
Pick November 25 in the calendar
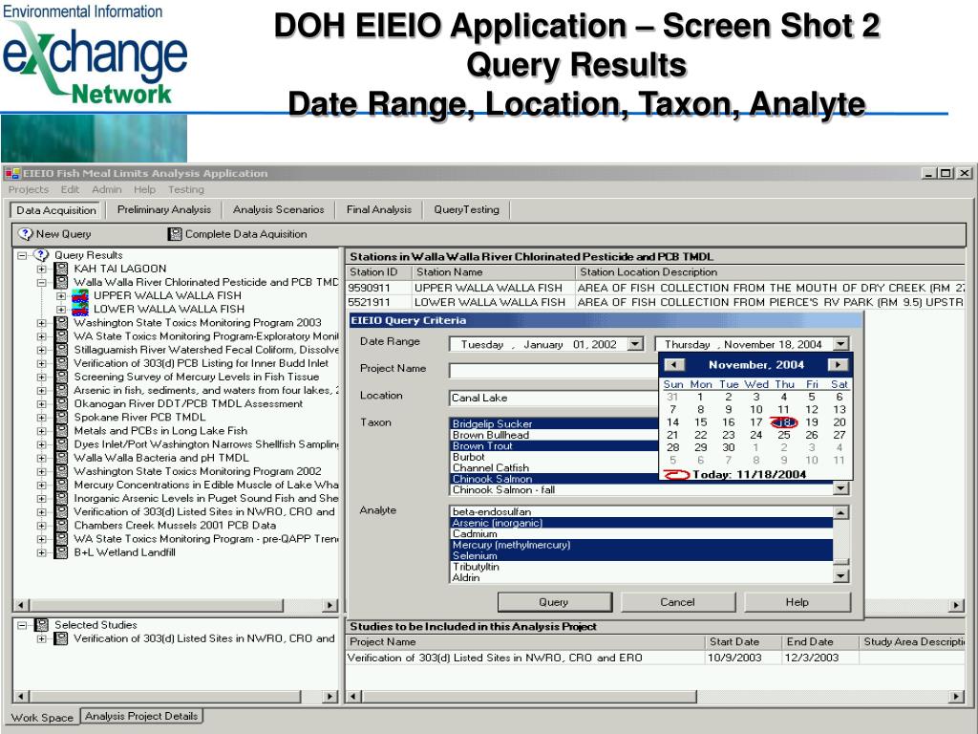tap(783, 434)
